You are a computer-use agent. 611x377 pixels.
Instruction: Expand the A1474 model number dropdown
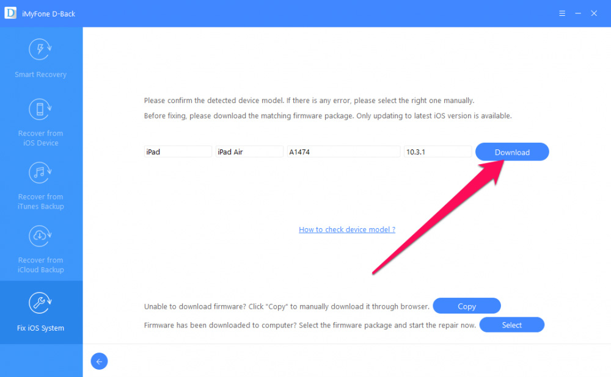[343, 152]
